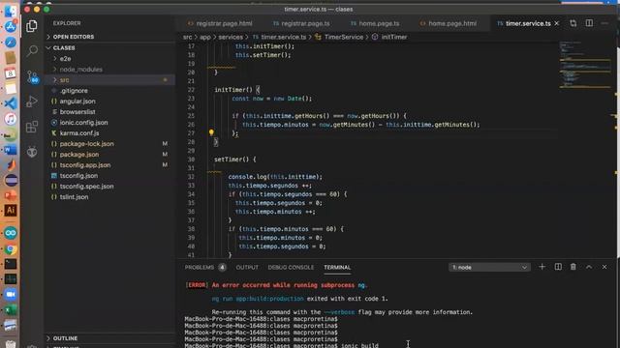Image resolution: width=620 pixels, height=348 pixels.
Task: Click 'TimerService' in the breadcrumb
Action: coord(344,37)
